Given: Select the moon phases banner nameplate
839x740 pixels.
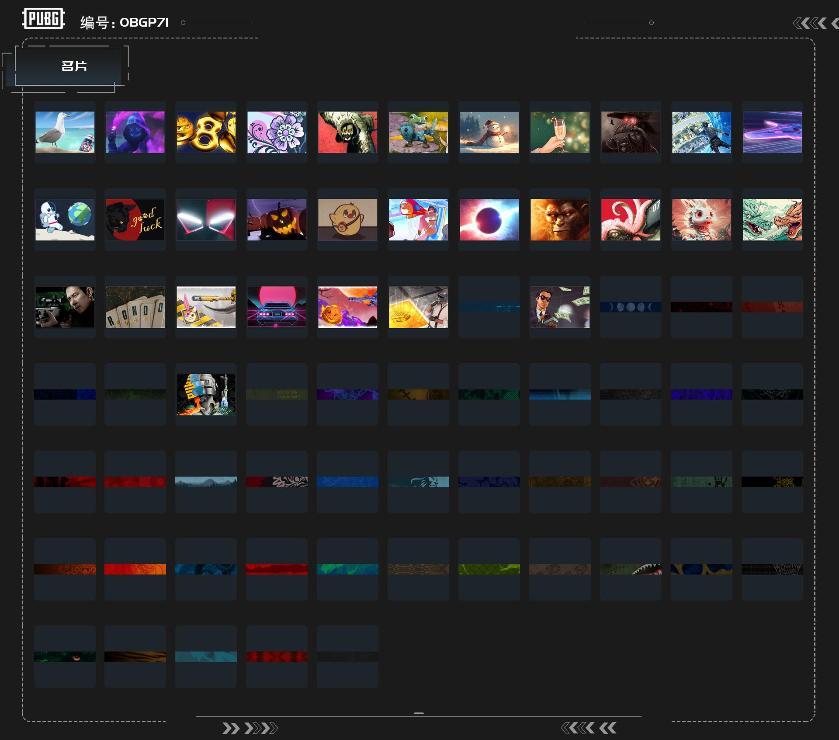Looking at the screenshot, I should pyautogui.click(x=631, y=307).
